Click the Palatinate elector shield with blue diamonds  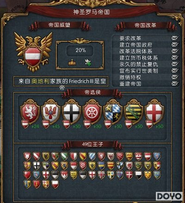coord(113,111)
